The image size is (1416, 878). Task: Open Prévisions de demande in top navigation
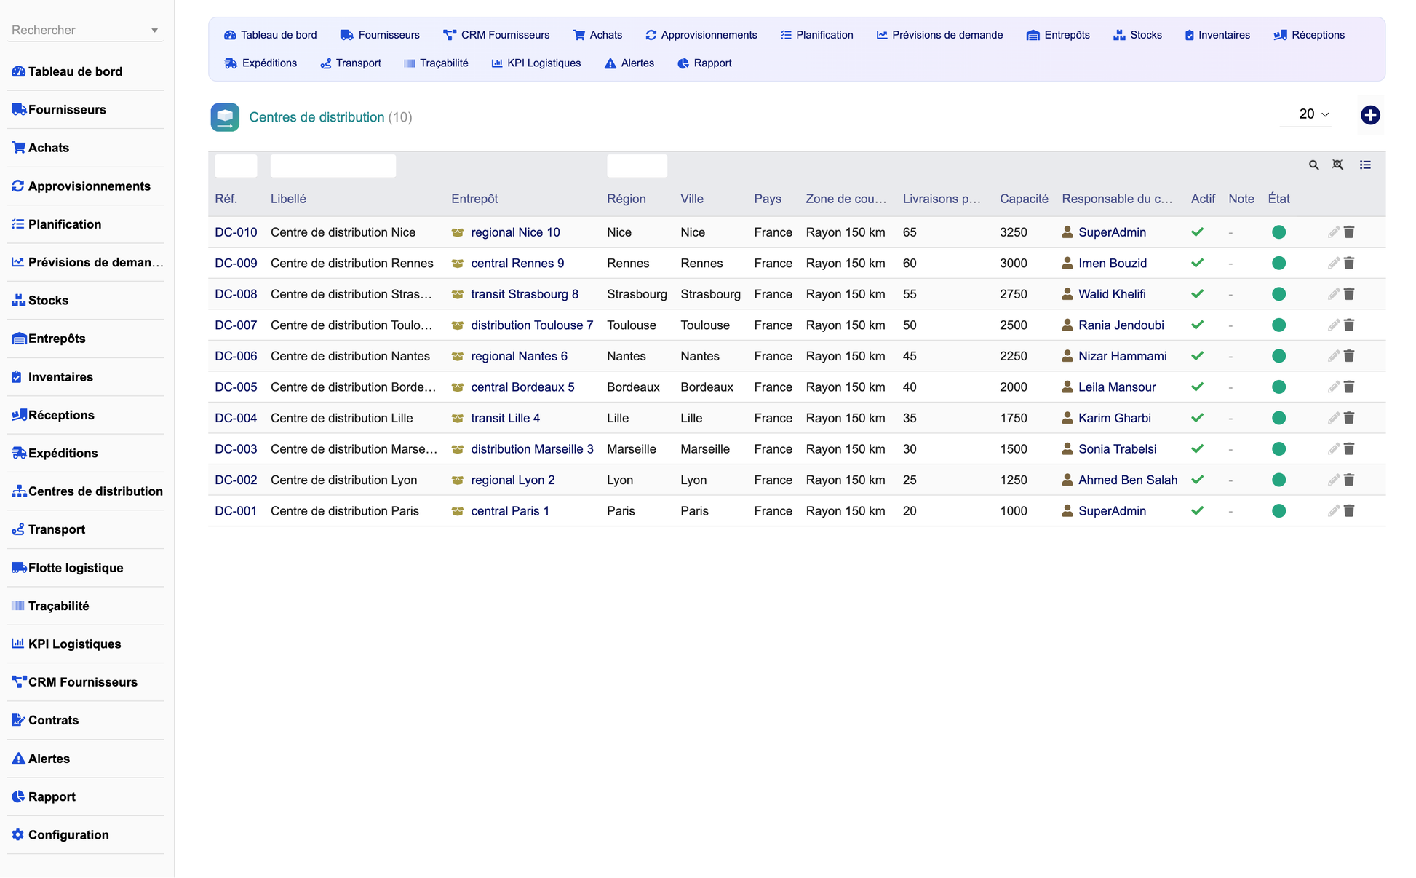(939, 35)
